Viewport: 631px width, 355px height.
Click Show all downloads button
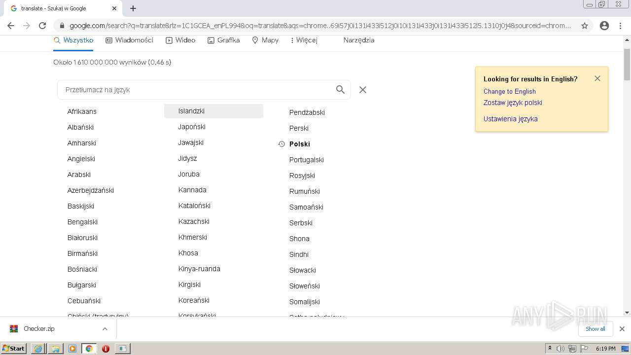pyautogui.click(x=595, y=329)
